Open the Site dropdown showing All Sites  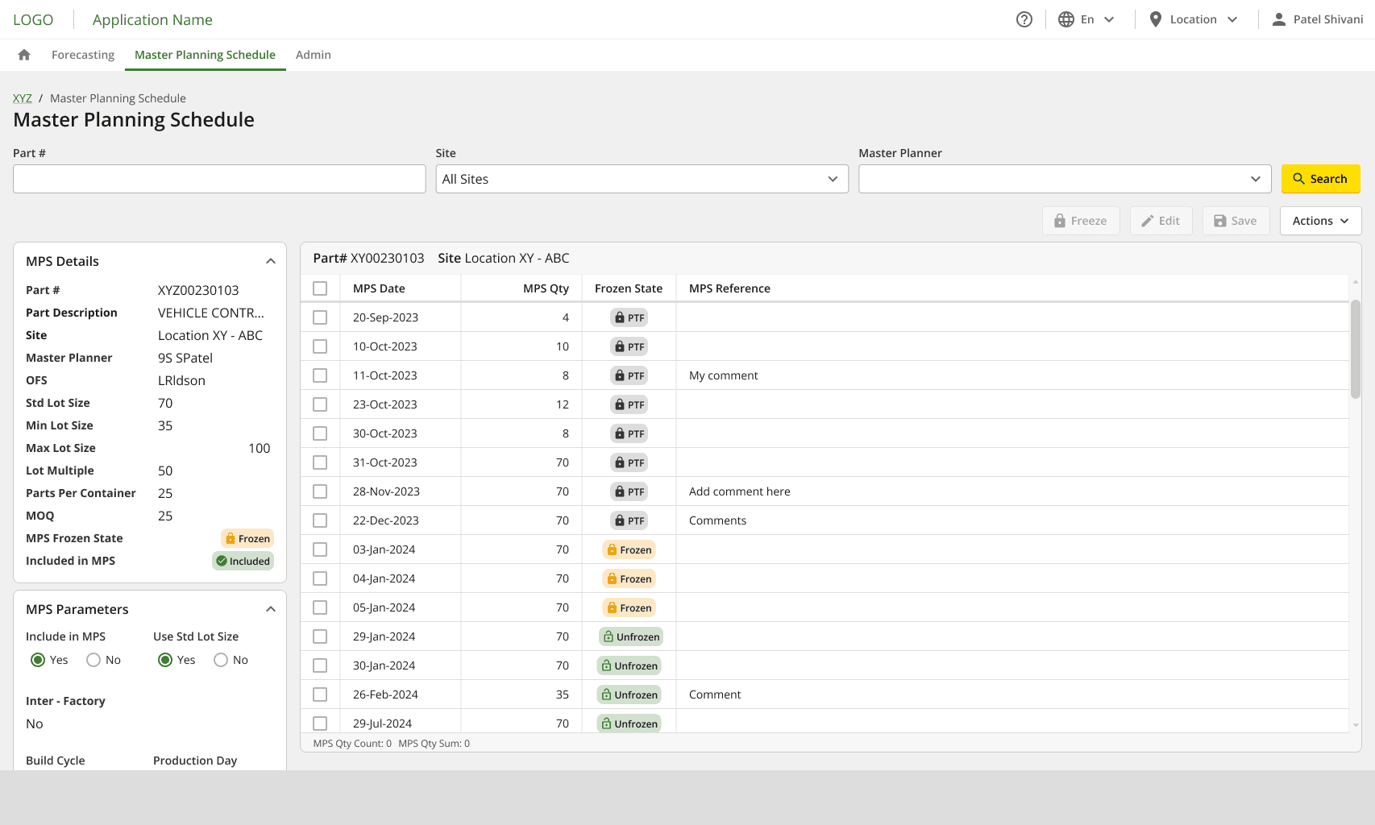[642, 179]
